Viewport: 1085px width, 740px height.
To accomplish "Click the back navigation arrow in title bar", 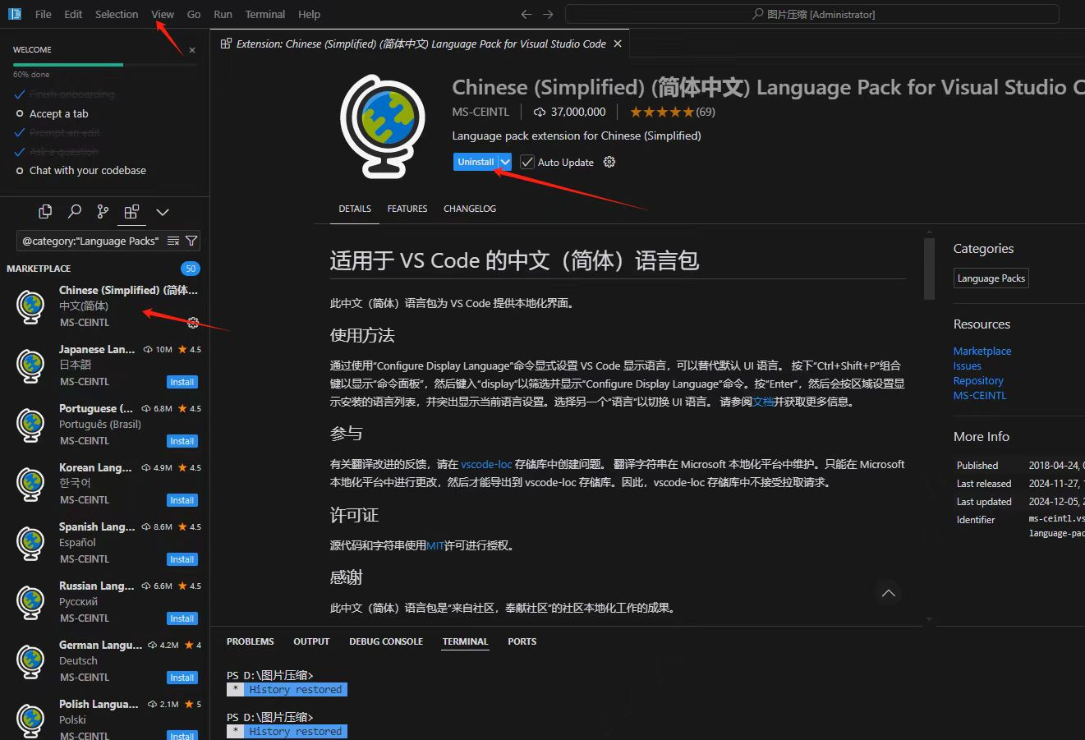I will pos(526,14).
